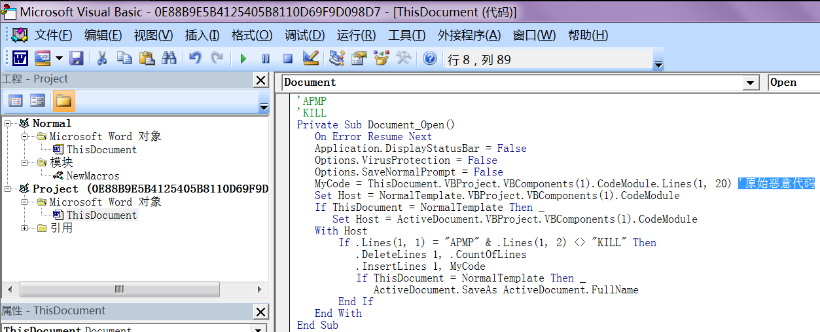
Task: Close the Project explorer panel
Action: point(260,80)
